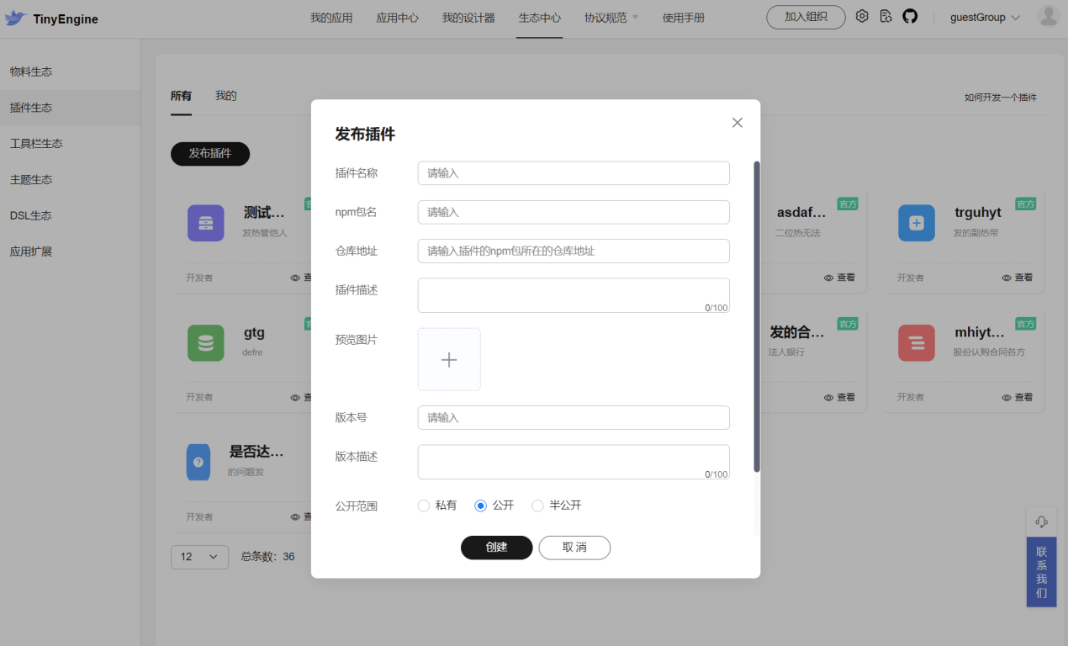The height and width of the screenshot is (646, 1068).
Task: Switch to the 我的 tab
Action: pyautogui.click(x=224, y=95)
